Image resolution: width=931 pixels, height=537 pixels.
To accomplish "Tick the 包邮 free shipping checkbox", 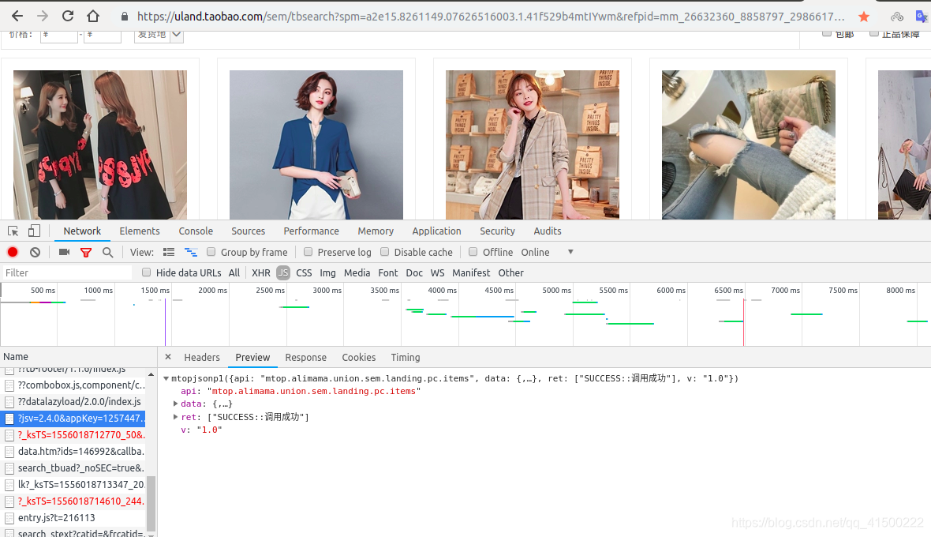I will 827,33.
